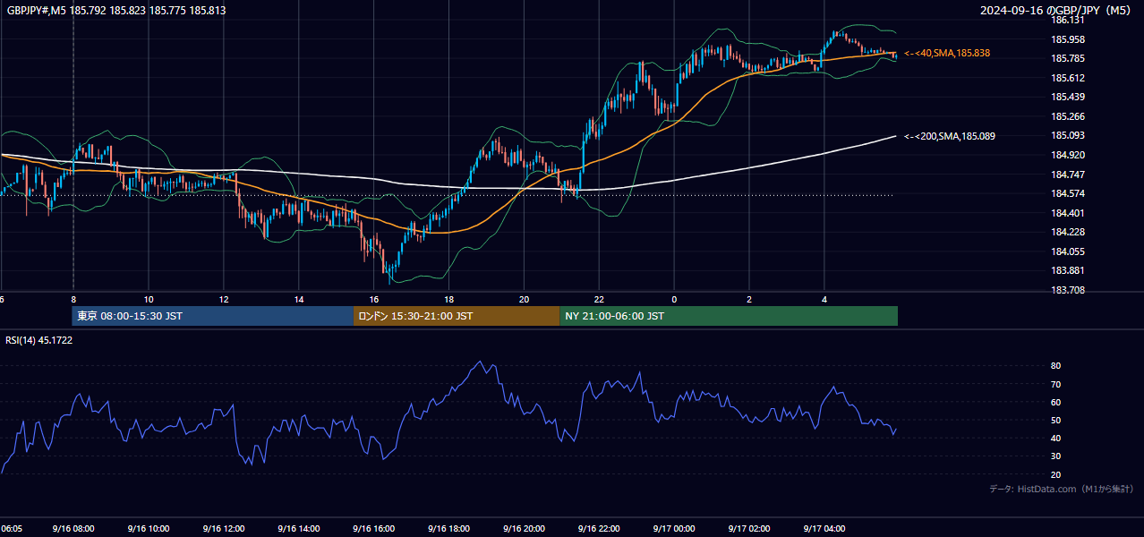The height and width of the screenshot is (537, 1144).
Task: Click the 9/16 14:00 time axis label
Action: pyautogui.click(x=298, y=529)
